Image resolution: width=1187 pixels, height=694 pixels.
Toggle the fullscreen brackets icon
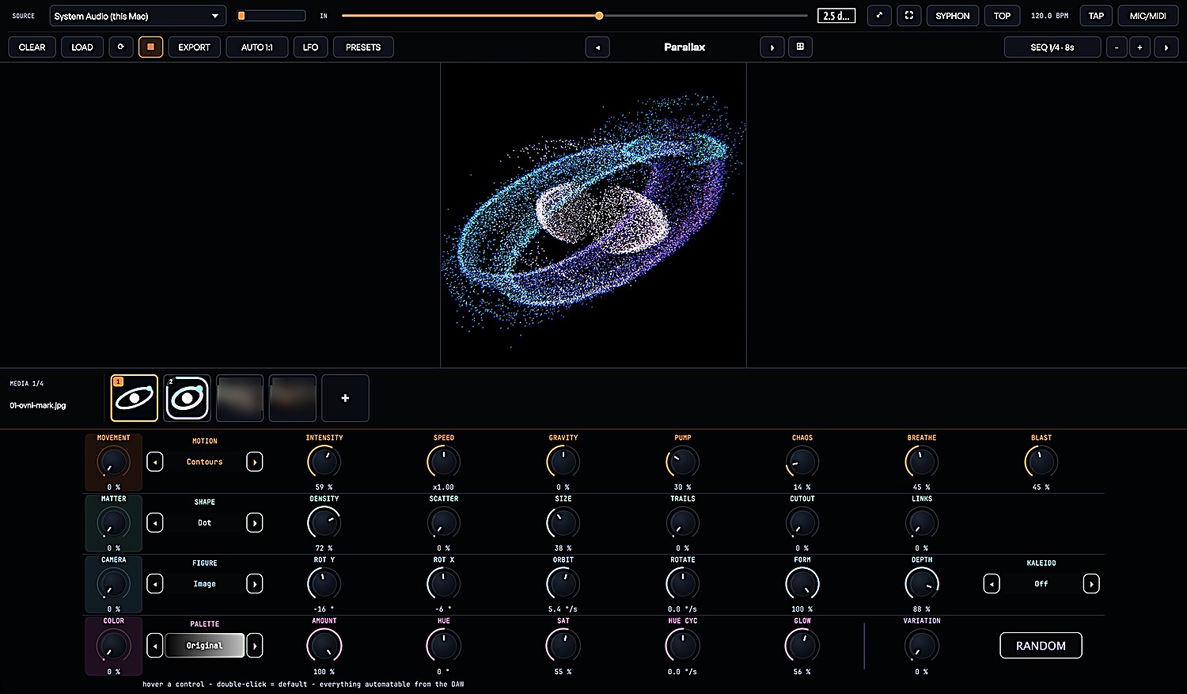click(x=909, y=16)
